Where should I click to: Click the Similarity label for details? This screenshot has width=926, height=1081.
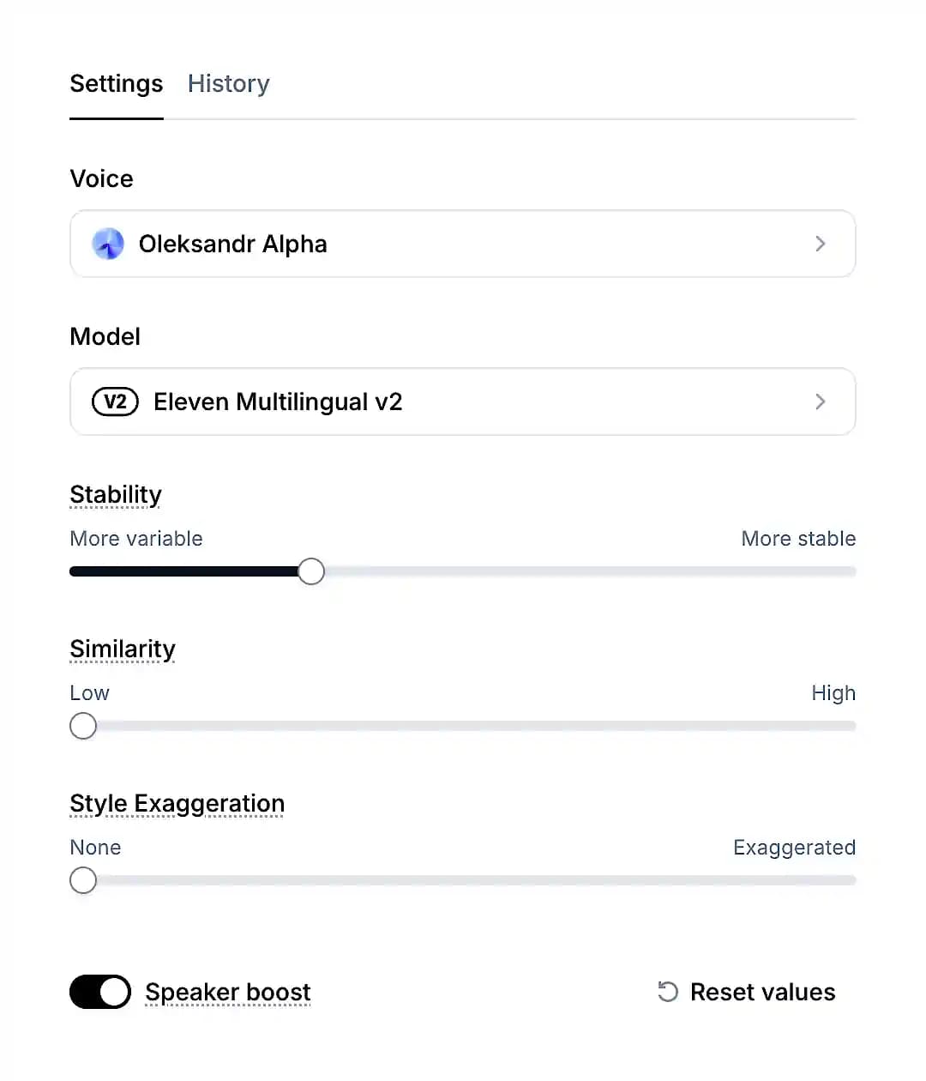[x=123, y=649]
